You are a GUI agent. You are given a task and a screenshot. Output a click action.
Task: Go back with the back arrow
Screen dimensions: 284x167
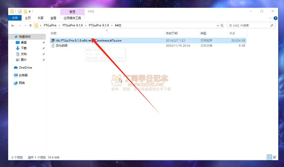click(x=13, y=26)
